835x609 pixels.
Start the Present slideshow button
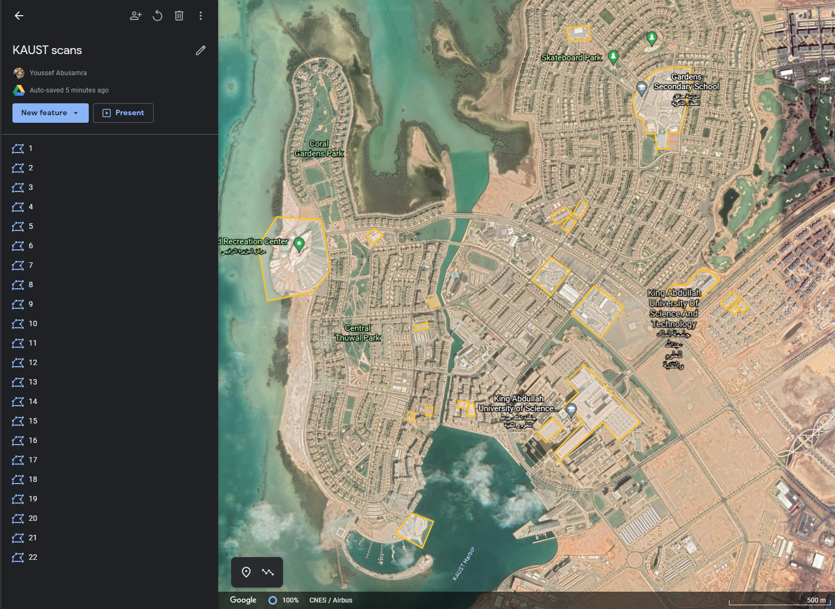[123, 113]
